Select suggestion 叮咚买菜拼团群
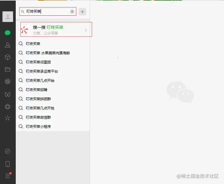Screen dimensions: 224x184 pyautogui.click(x=53, y=99)
